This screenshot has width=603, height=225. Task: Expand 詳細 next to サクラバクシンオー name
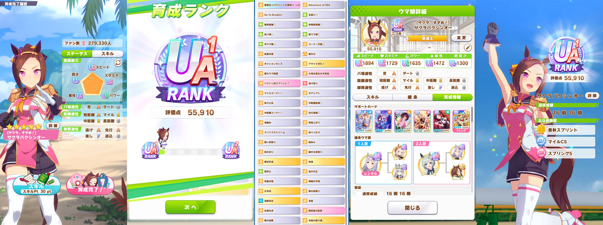point(592,96)
